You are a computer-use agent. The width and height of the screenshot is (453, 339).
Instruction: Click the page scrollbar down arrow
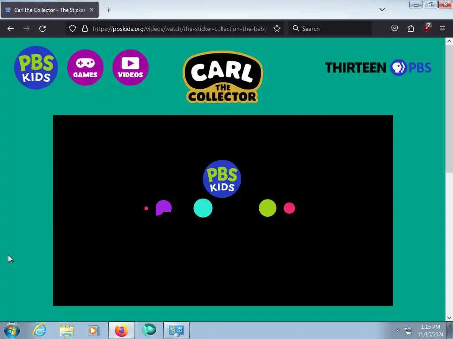449,318
